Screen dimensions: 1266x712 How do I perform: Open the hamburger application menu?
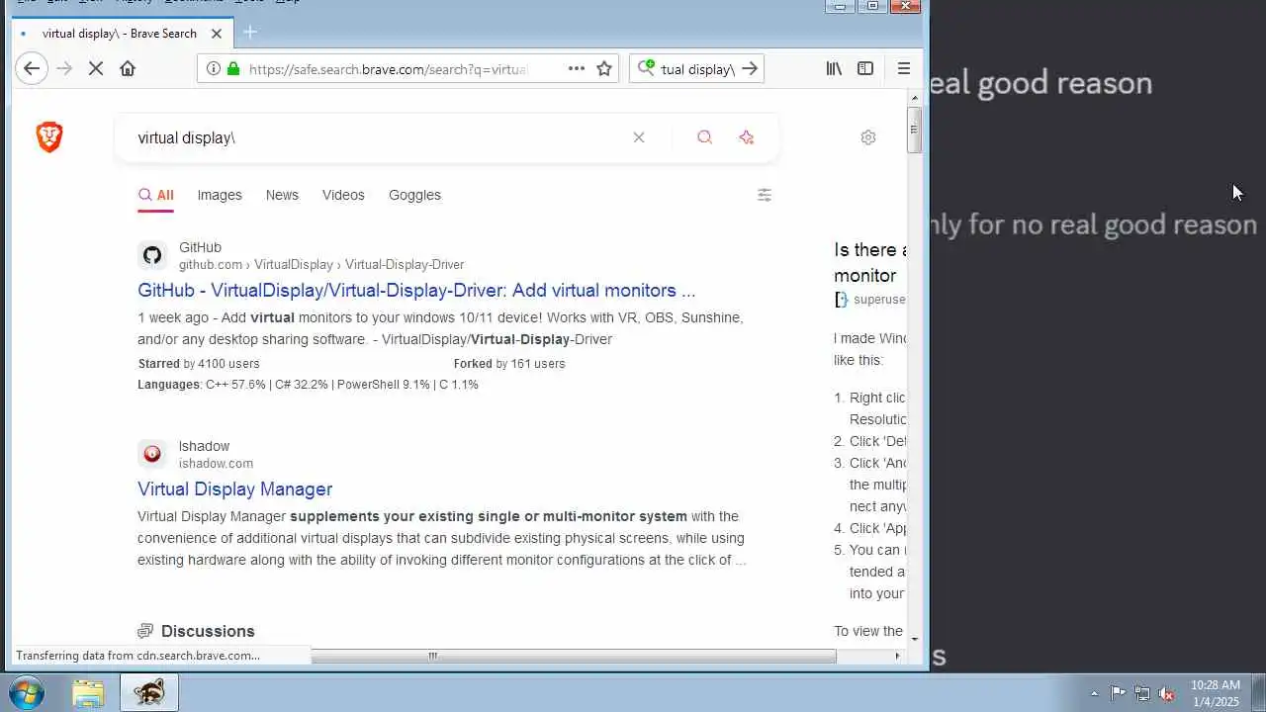pyautogui.click(x=903, y=68)
